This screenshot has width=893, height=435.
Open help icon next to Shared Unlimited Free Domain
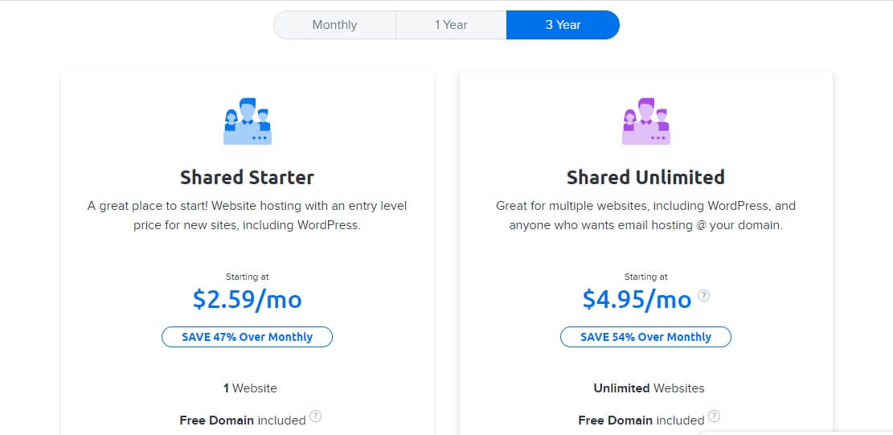point(715,417)
